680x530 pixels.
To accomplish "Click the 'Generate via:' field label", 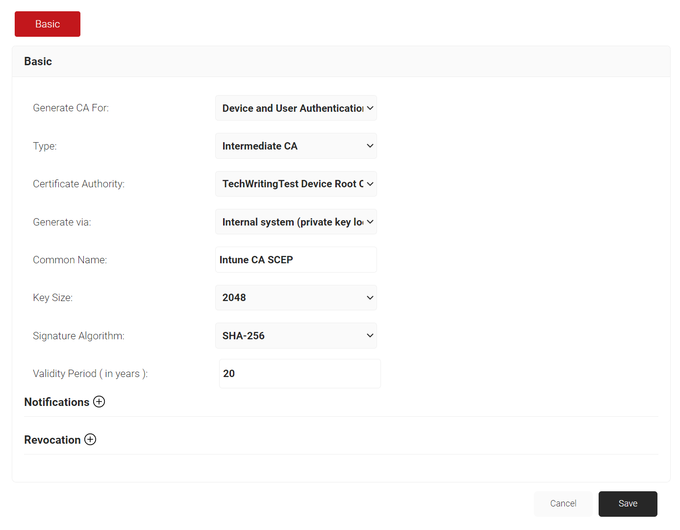I will point(62,222).
